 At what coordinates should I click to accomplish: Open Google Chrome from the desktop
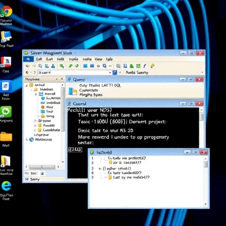click(x=6, y=11)
